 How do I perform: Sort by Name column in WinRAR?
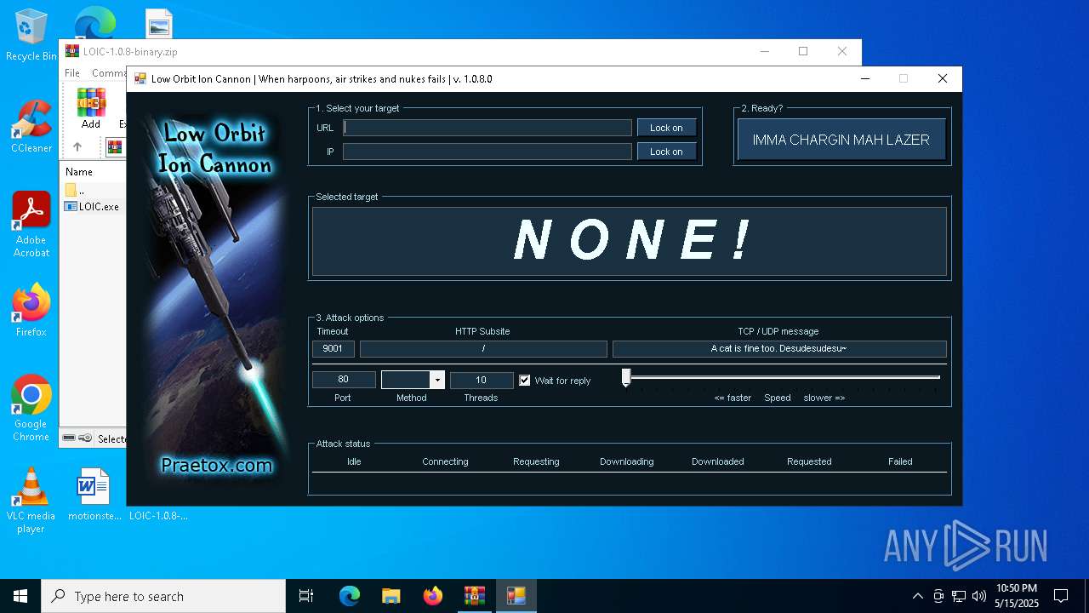pyautogui.click(x=79, y=171)
